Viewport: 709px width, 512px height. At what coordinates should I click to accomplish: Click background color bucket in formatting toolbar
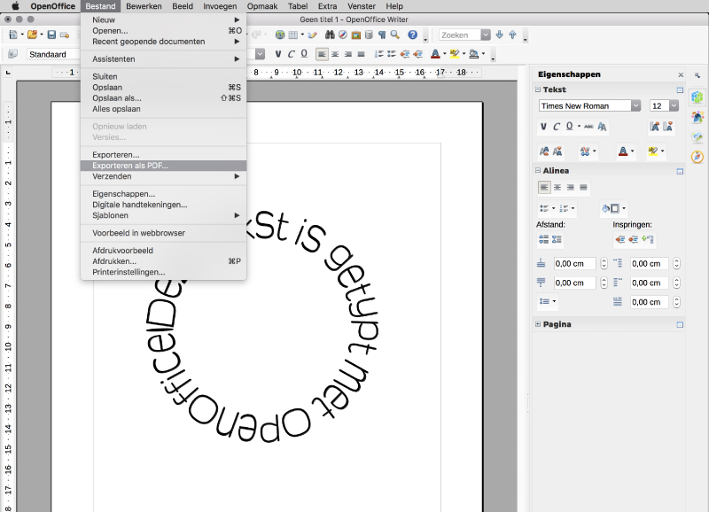pos(473,54)
